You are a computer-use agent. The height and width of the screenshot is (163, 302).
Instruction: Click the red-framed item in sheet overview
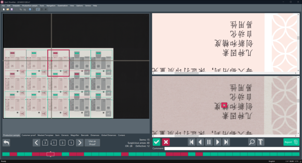58,63
